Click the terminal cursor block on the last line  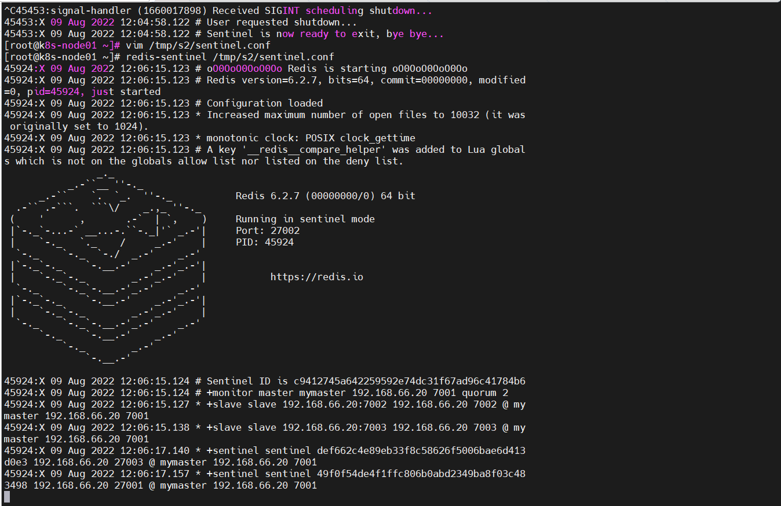point(7,497)
